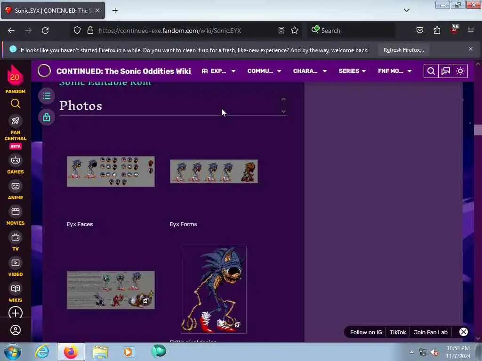
Task: Toggle reader view icon in address bar
Action: tap(281, 30)
